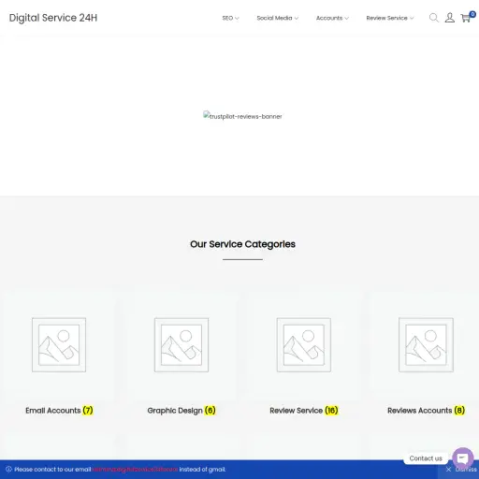Open Graphic Design (6) link
The image size is (479, 479).
coord(181,411)
